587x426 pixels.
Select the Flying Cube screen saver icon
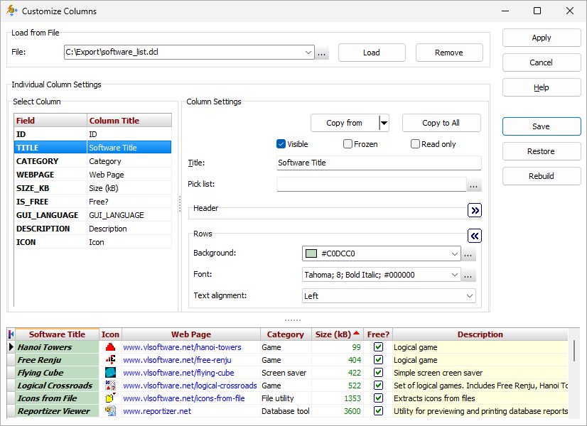(110, 373)
